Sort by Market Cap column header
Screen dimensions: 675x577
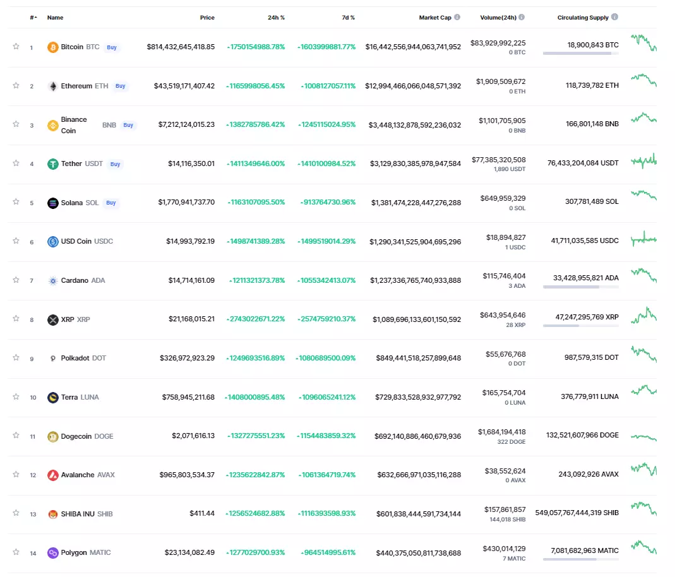tap(435, 18)
